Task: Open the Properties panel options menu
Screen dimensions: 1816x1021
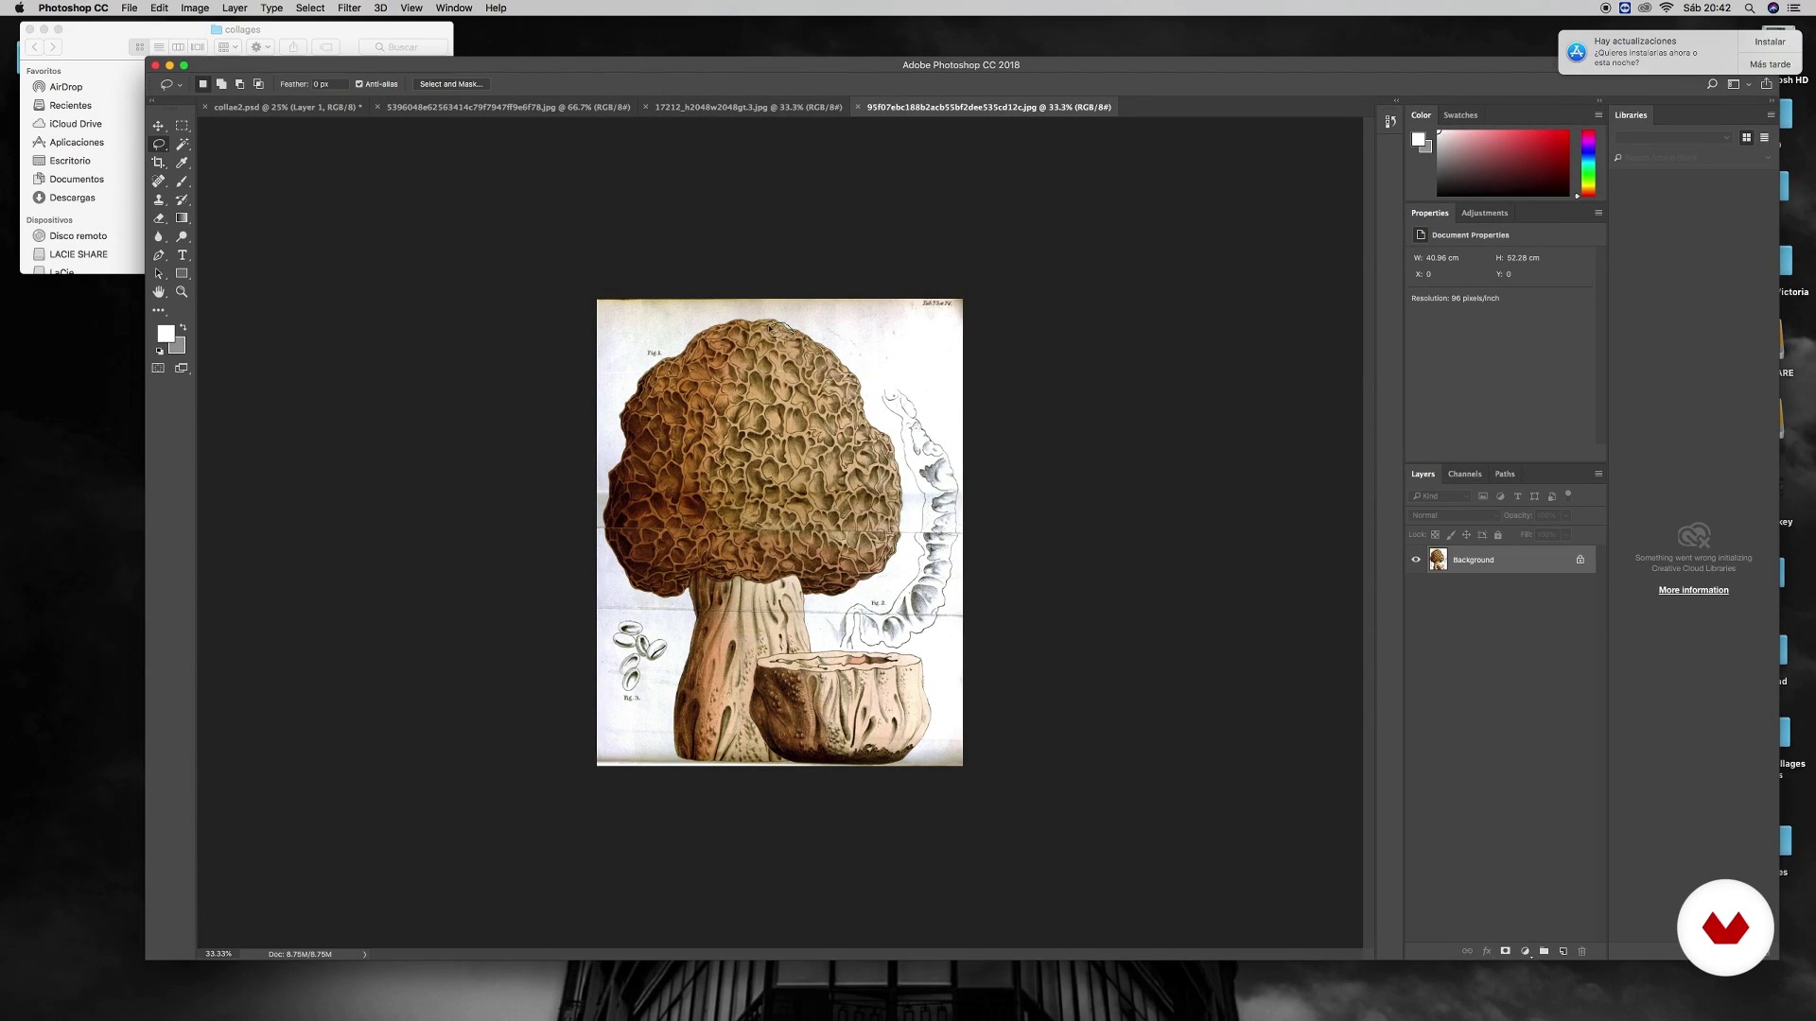Action: click(1598, 213)
